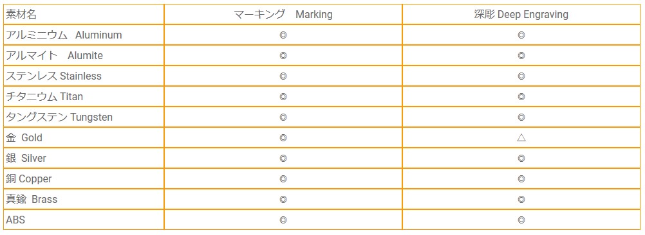Screen dimensions: 645x235
Task: Click the triangle symbol for Gold deep engraving
Action: coord(521,138)
